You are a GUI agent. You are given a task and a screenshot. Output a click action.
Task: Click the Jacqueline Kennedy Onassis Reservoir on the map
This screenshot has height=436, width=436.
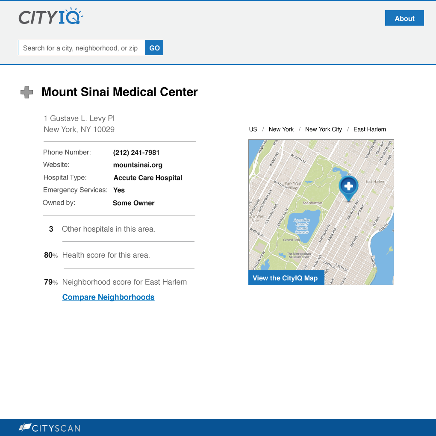coord(302,226)
